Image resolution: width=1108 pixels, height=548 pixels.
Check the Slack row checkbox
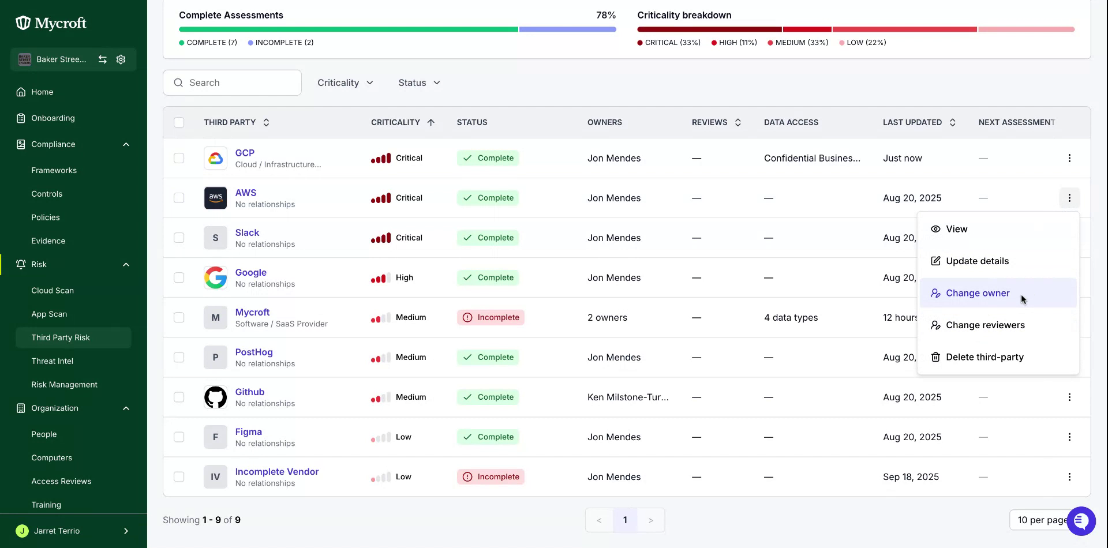click(179, 238)
